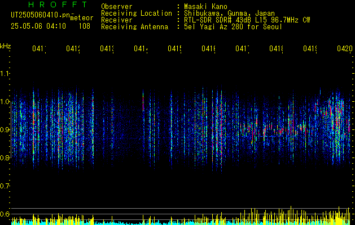Click the RTL-SDR SDR# receiver description
355x225 pixels.
pos(247,20)
